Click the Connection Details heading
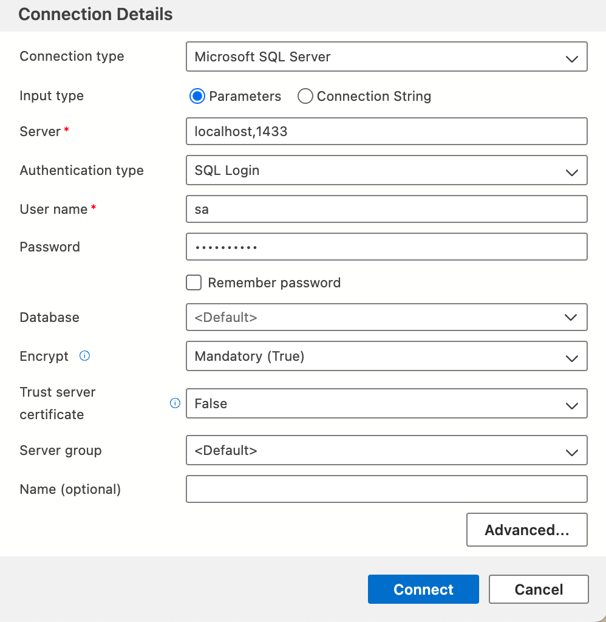This screenshot has height=622, width=606. pyautogui.click(x=95, y=15)
